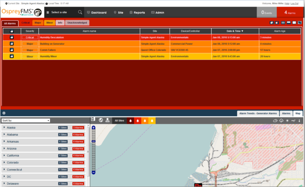
Task: Enable the wind weather overlay
Action: point(293,121)
